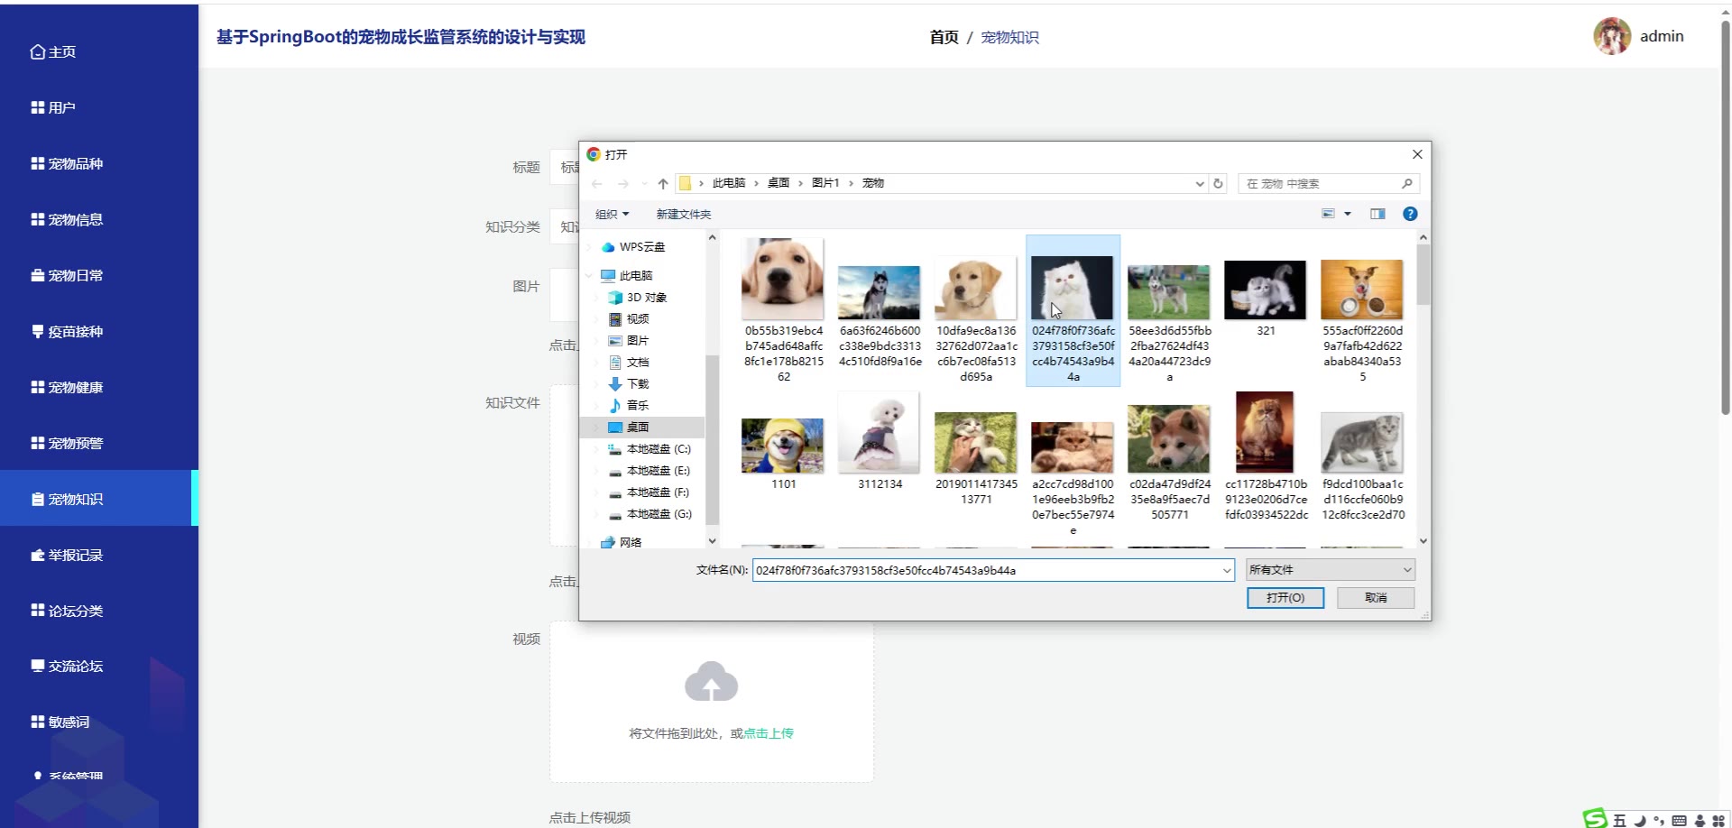
Task: Go forward using the dialog's right arrow
Action: pos(623,184)
